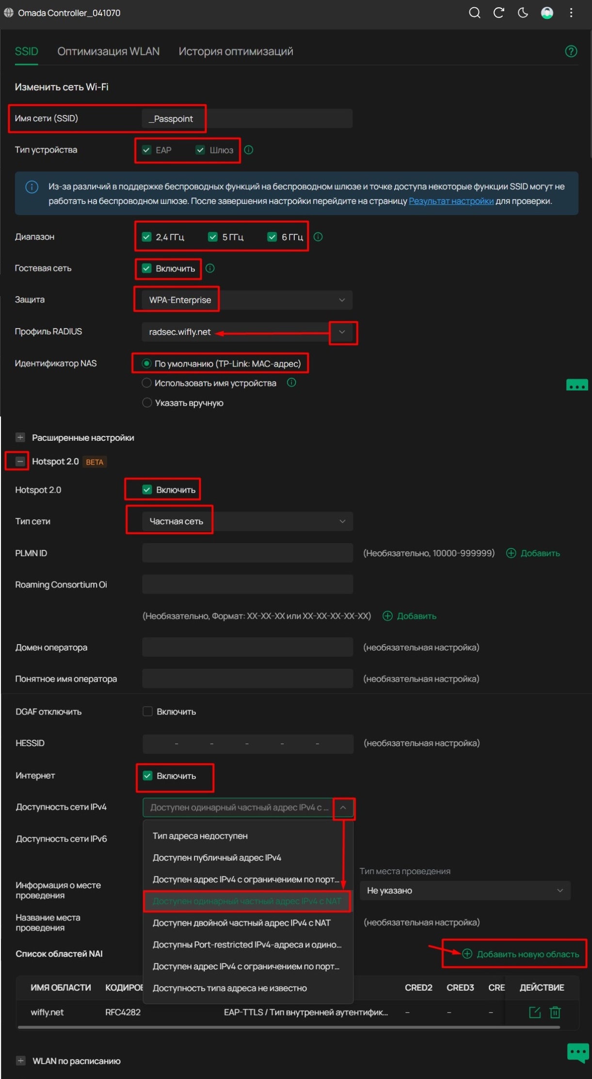The image size is (592, 1079).
Task: Switch to Оптимизация WLAN tab
Action: coord(108,51)
